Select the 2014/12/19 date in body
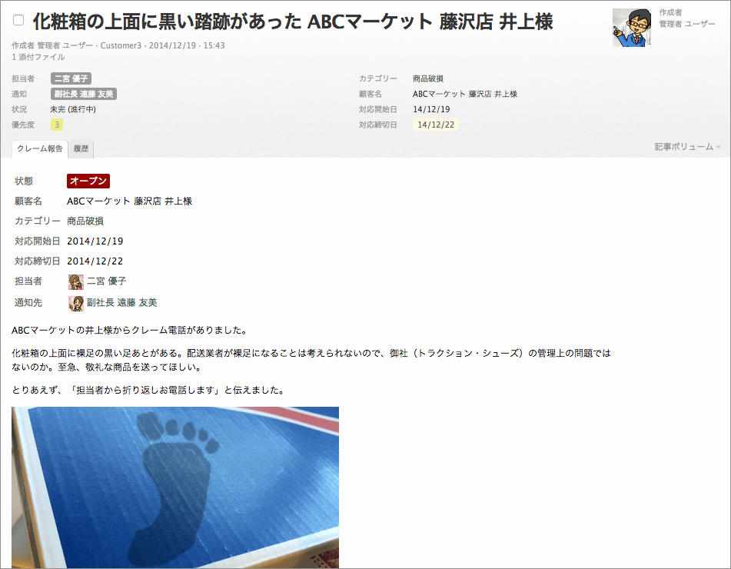This screenshot has width=731, height=569. coord(95,241)
